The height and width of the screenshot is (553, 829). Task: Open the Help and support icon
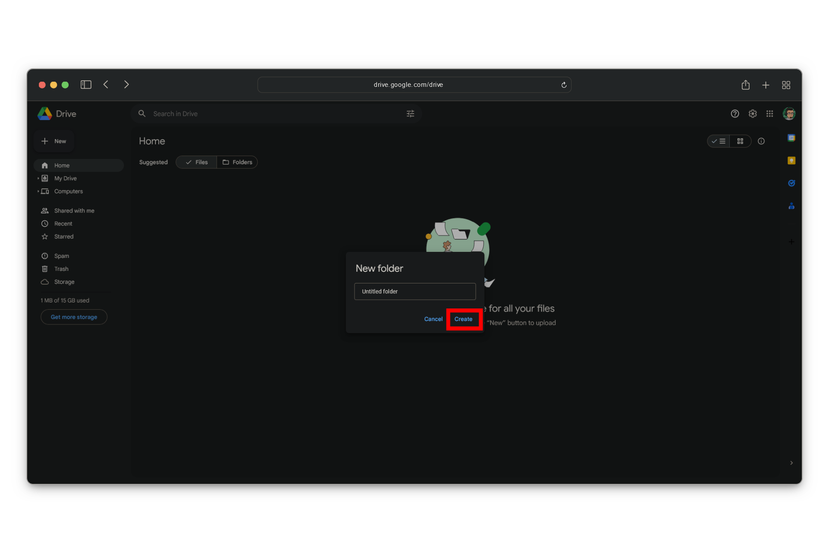734,114
